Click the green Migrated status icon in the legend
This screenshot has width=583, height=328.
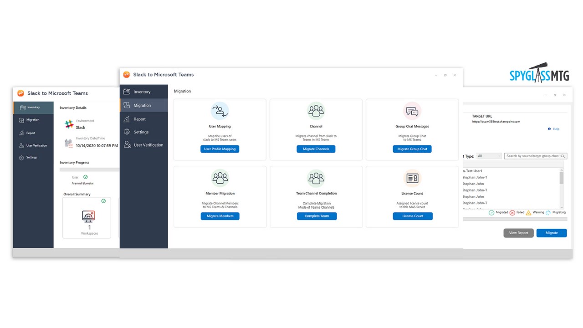491,213
